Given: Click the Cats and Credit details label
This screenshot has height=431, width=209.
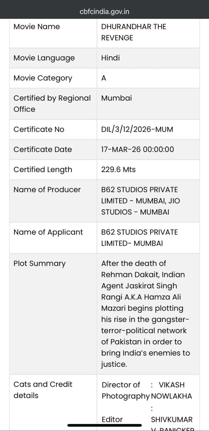Looking at the screenshot, I should (x=43, y=390).
